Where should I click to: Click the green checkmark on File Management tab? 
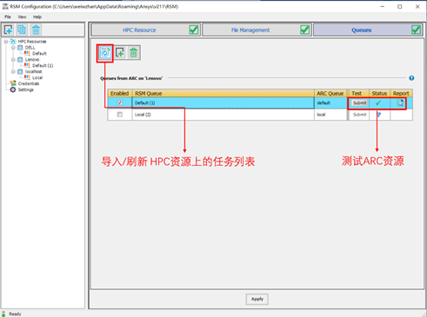pyautogui.click(x=304, y=30)
